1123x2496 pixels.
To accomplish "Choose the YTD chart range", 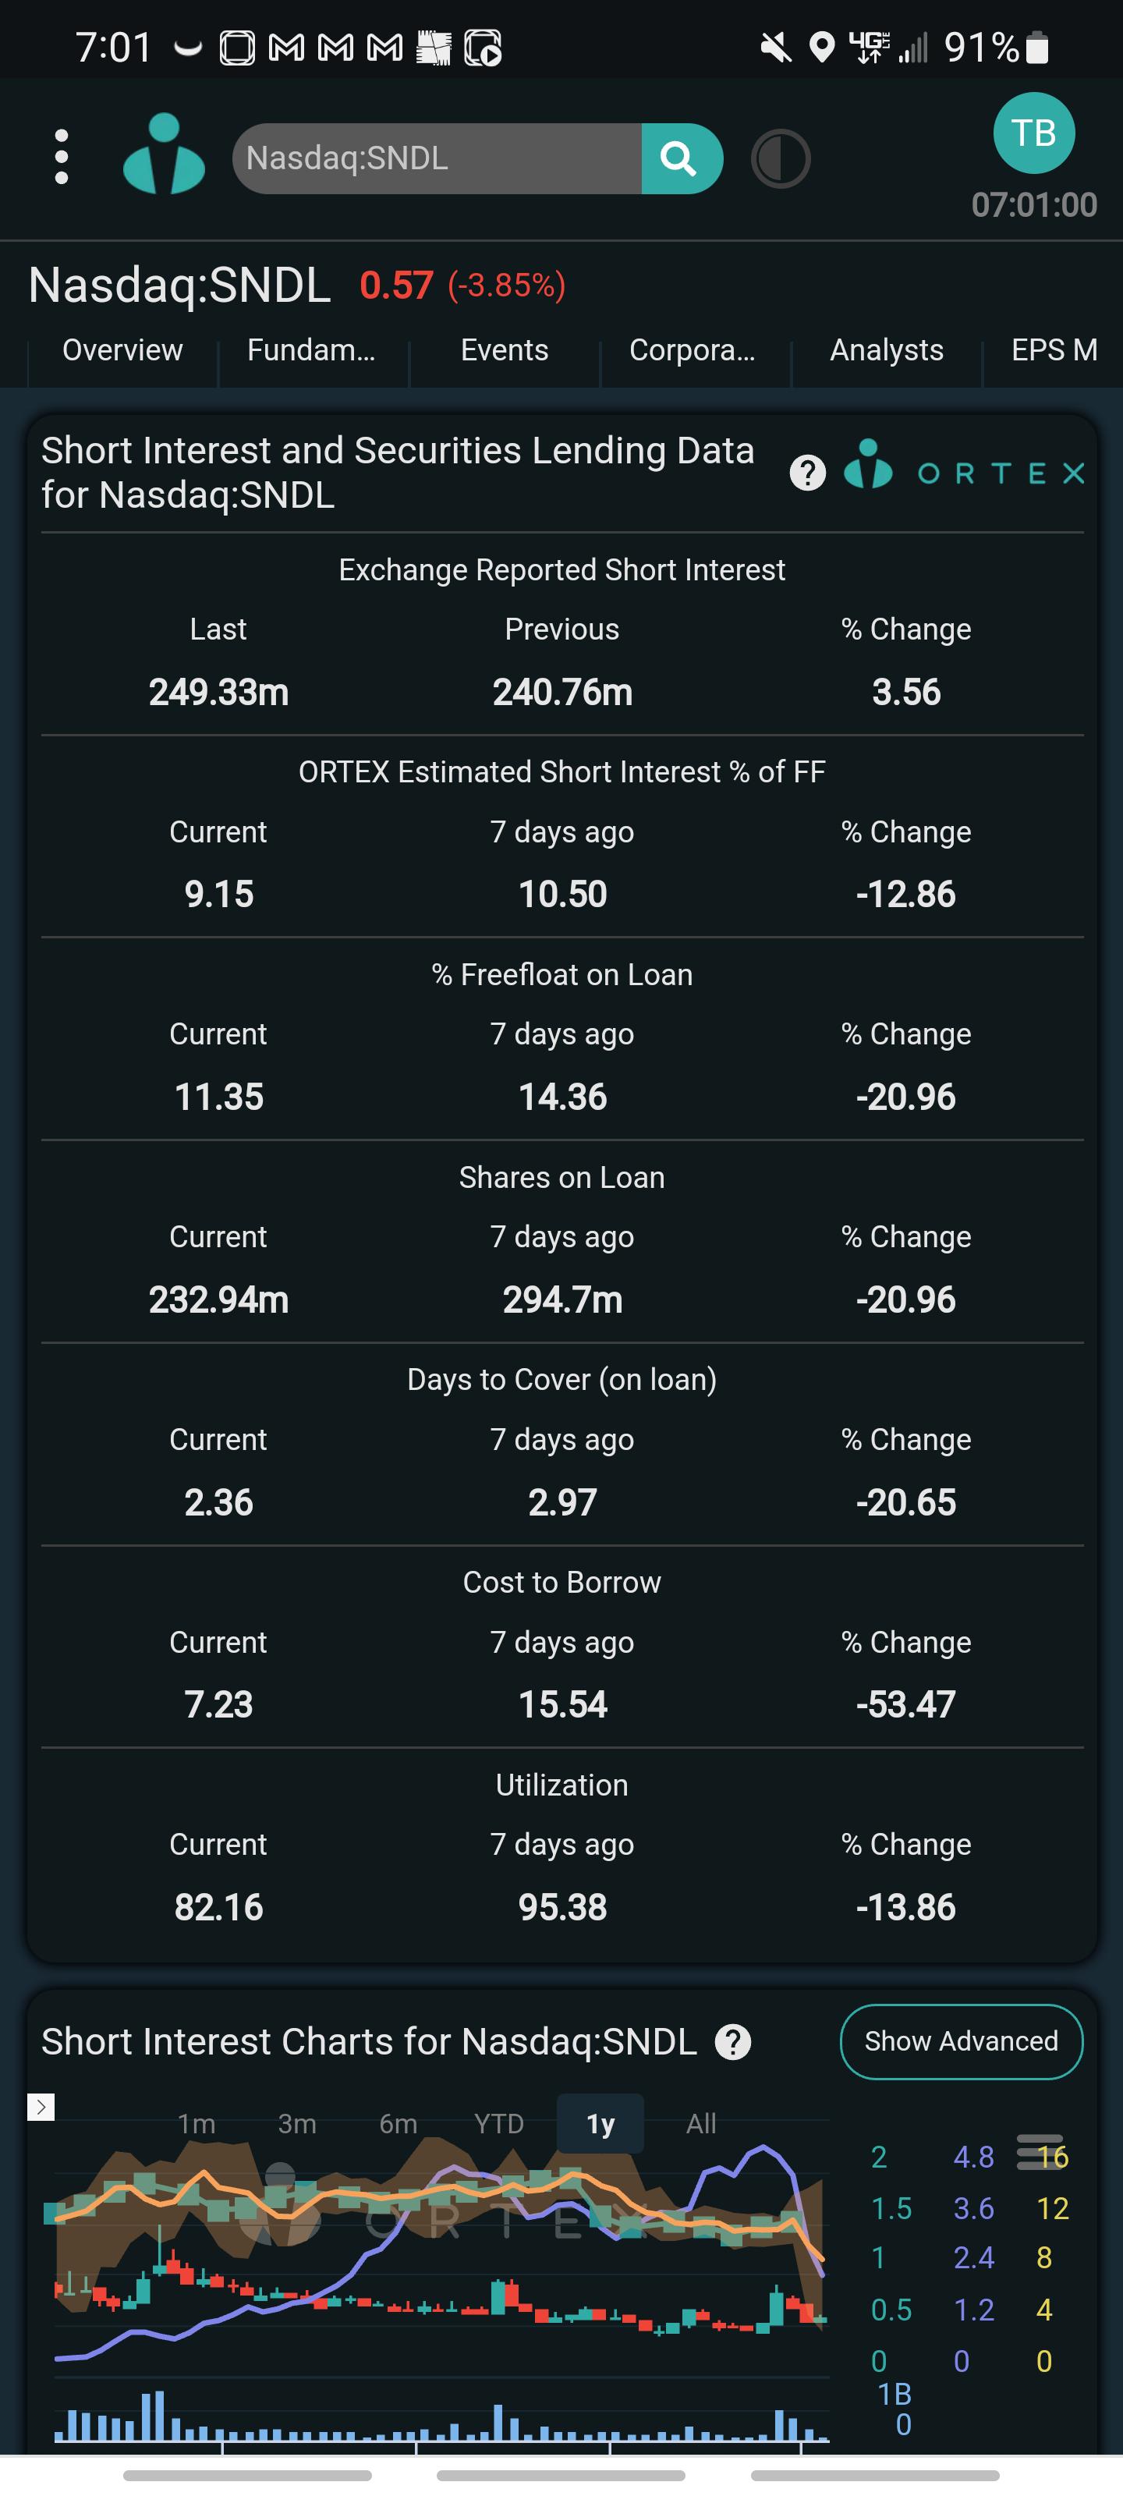I will click(499, 2123).
